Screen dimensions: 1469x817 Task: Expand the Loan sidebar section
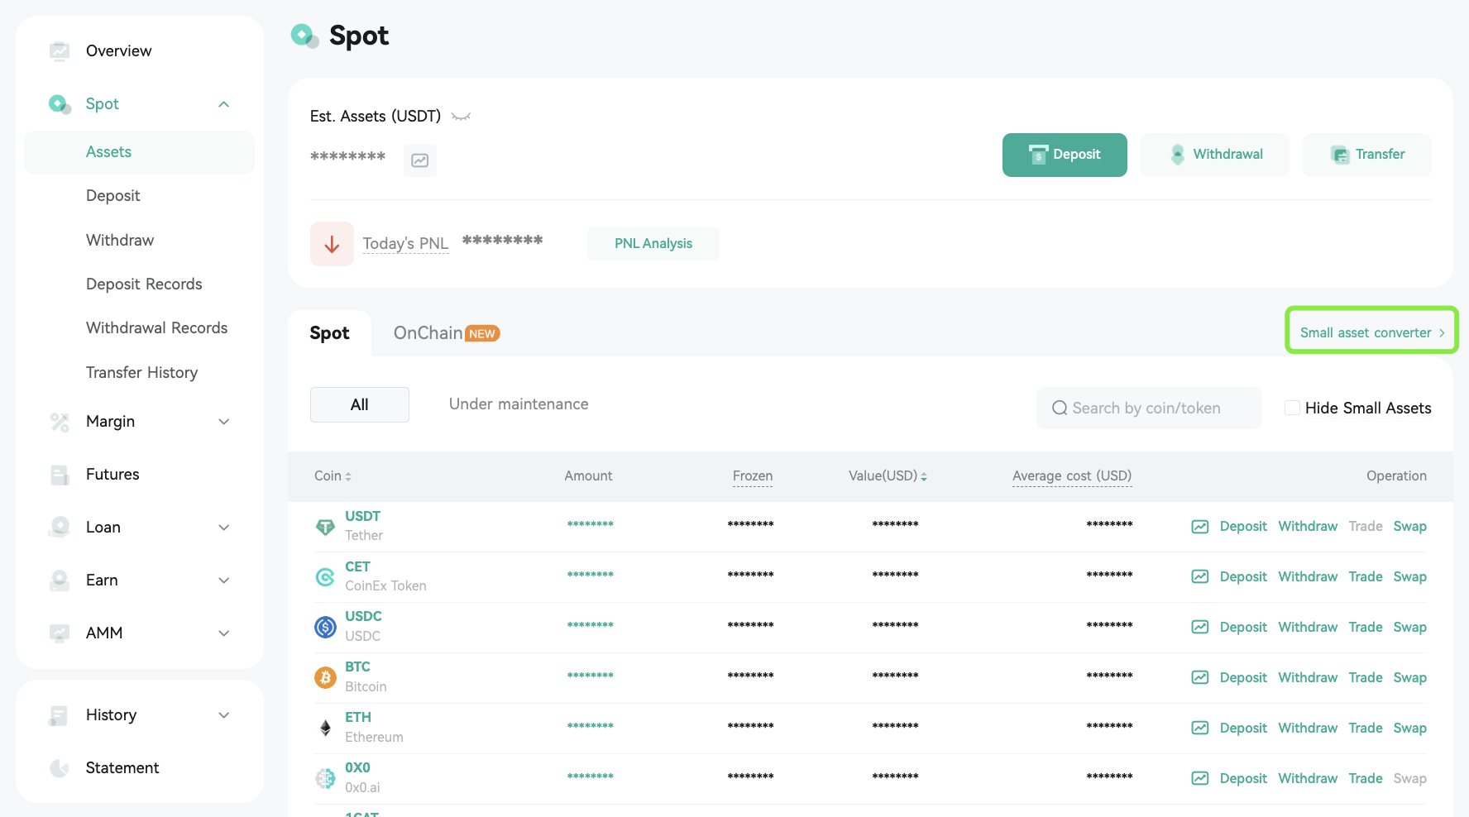[223, 528]
